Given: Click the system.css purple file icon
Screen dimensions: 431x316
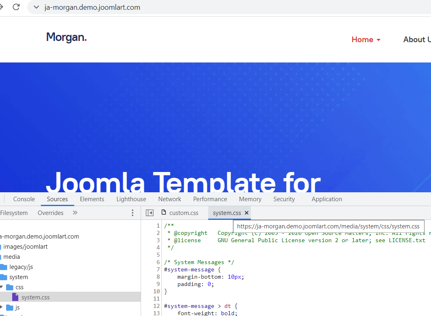Looking at the screenshot, I should pyautogui.click(x=15, y=297).
